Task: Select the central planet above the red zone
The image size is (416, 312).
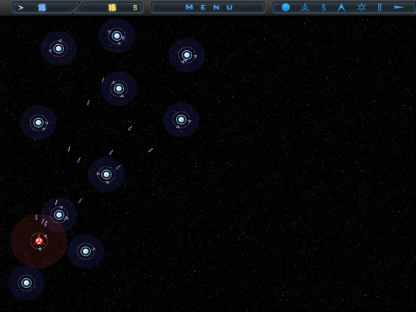Action: 107,174
